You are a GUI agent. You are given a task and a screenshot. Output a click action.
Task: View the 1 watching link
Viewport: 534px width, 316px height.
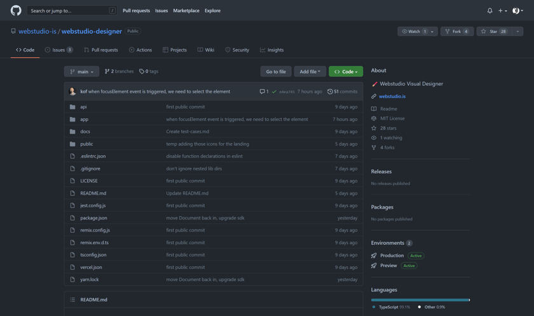pyautogui.click(x=391, y=138)
